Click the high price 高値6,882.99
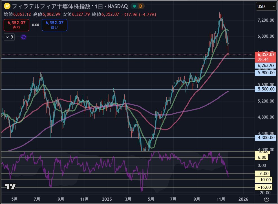The width and height of the screenshot is (278, 204). (47, 14)
